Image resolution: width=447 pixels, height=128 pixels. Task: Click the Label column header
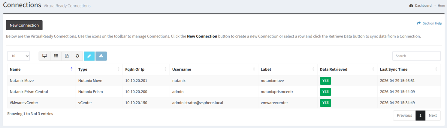288,69
